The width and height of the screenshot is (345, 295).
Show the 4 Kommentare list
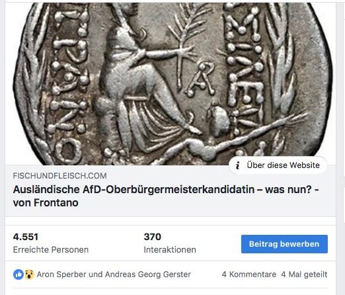pos(249,274)
